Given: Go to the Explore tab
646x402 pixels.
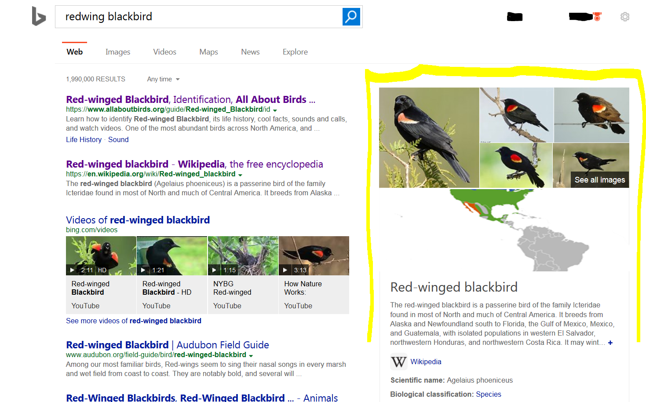Looking at the screenshot, I should click(295, 52).
